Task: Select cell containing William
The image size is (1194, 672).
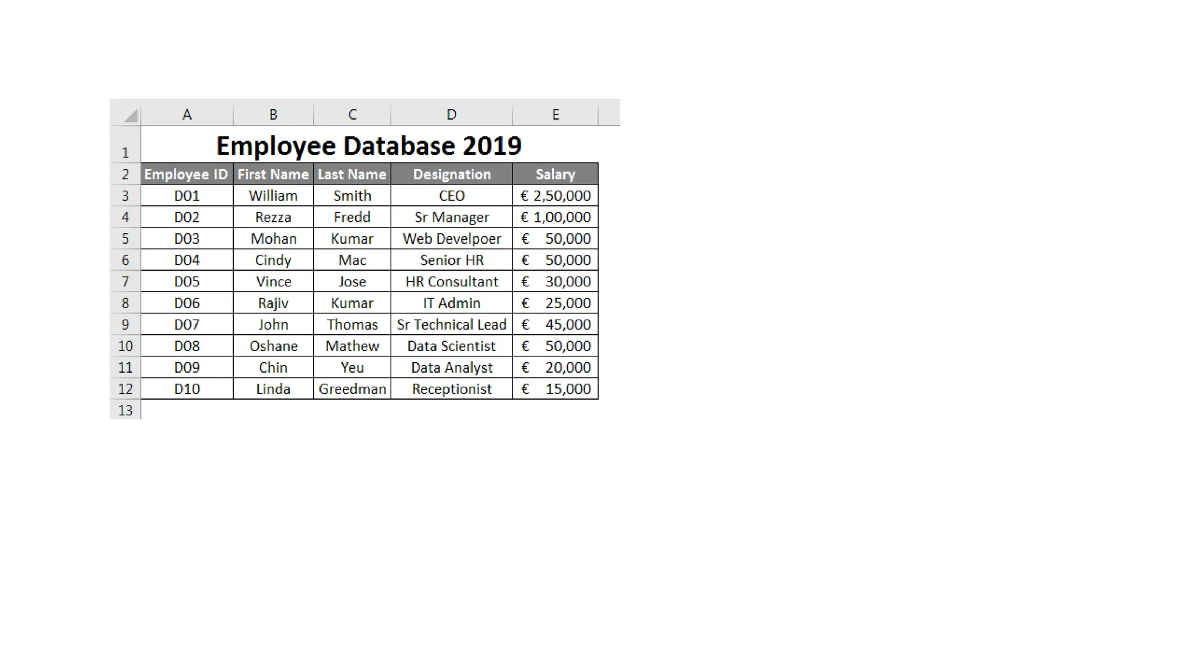Action: point(273,195)
